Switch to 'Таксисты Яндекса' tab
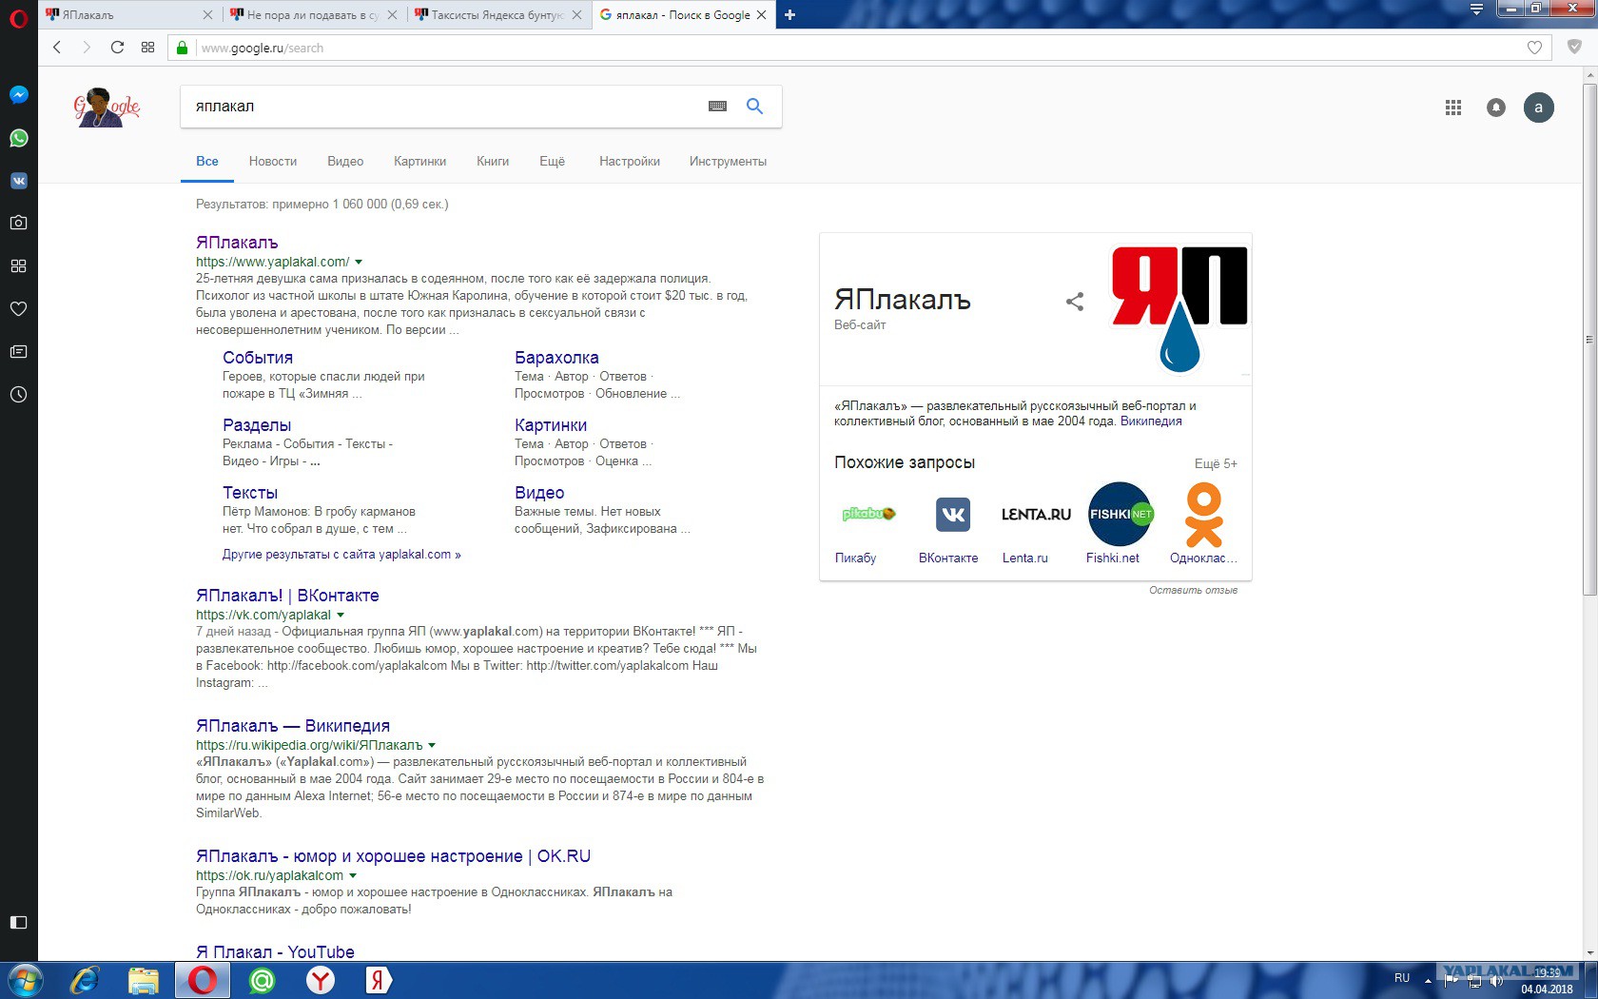Image resolution: width=1598 pixels, height=999 pixels. [x=498, y=14]
